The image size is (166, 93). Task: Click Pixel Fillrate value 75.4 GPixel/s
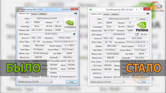click(x=38, y=49)
